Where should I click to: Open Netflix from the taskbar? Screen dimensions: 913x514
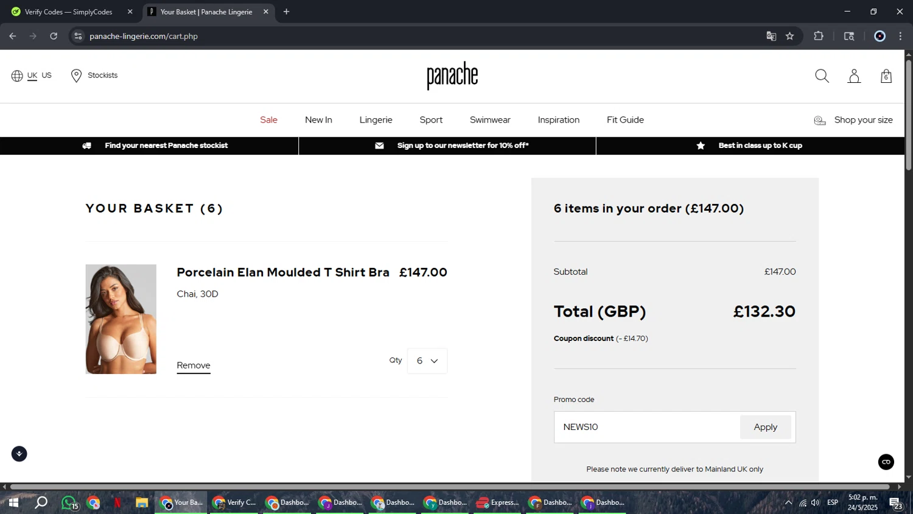click(117, 503)
